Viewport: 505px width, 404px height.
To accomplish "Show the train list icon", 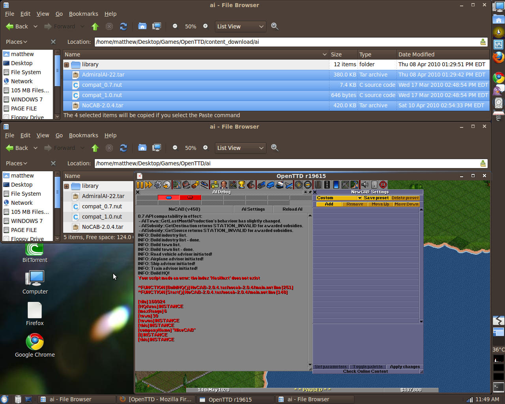I will pos(261,185).
